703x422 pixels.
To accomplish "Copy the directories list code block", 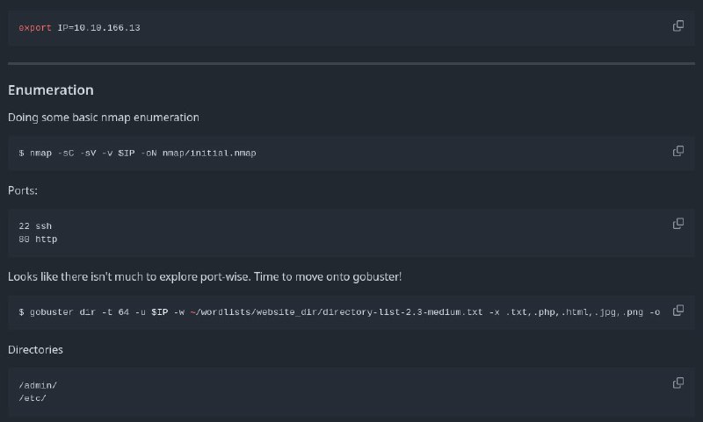I will [x=678, y=383].
